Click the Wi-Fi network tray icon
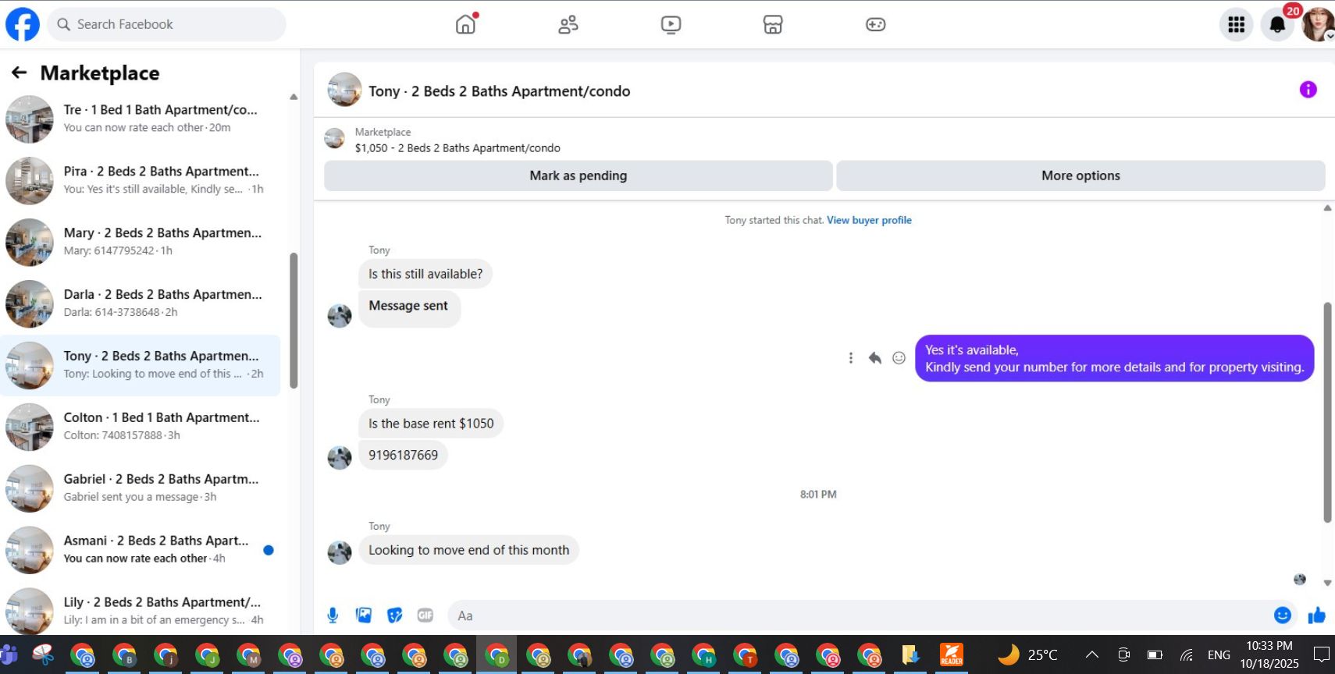1335x674 pixels. pos(1187,654)
